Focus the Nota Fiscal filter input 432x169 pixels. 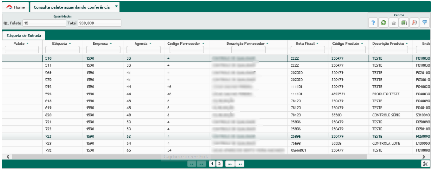click(308, 50)
